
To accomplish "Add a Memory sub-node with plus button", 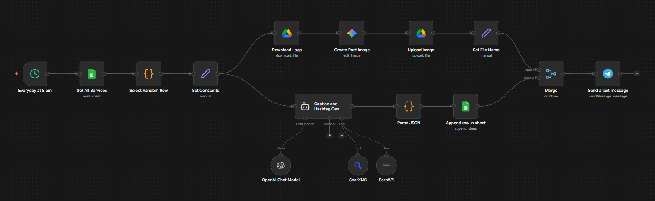I will coord(329,135).
